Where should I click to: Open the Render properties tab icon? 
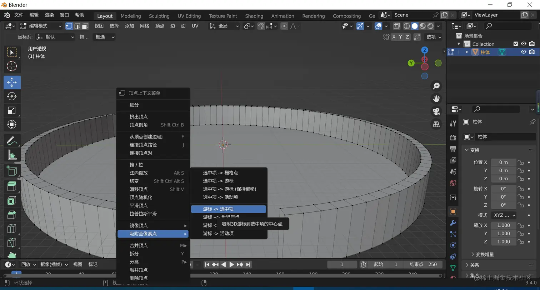click(453, 137)
